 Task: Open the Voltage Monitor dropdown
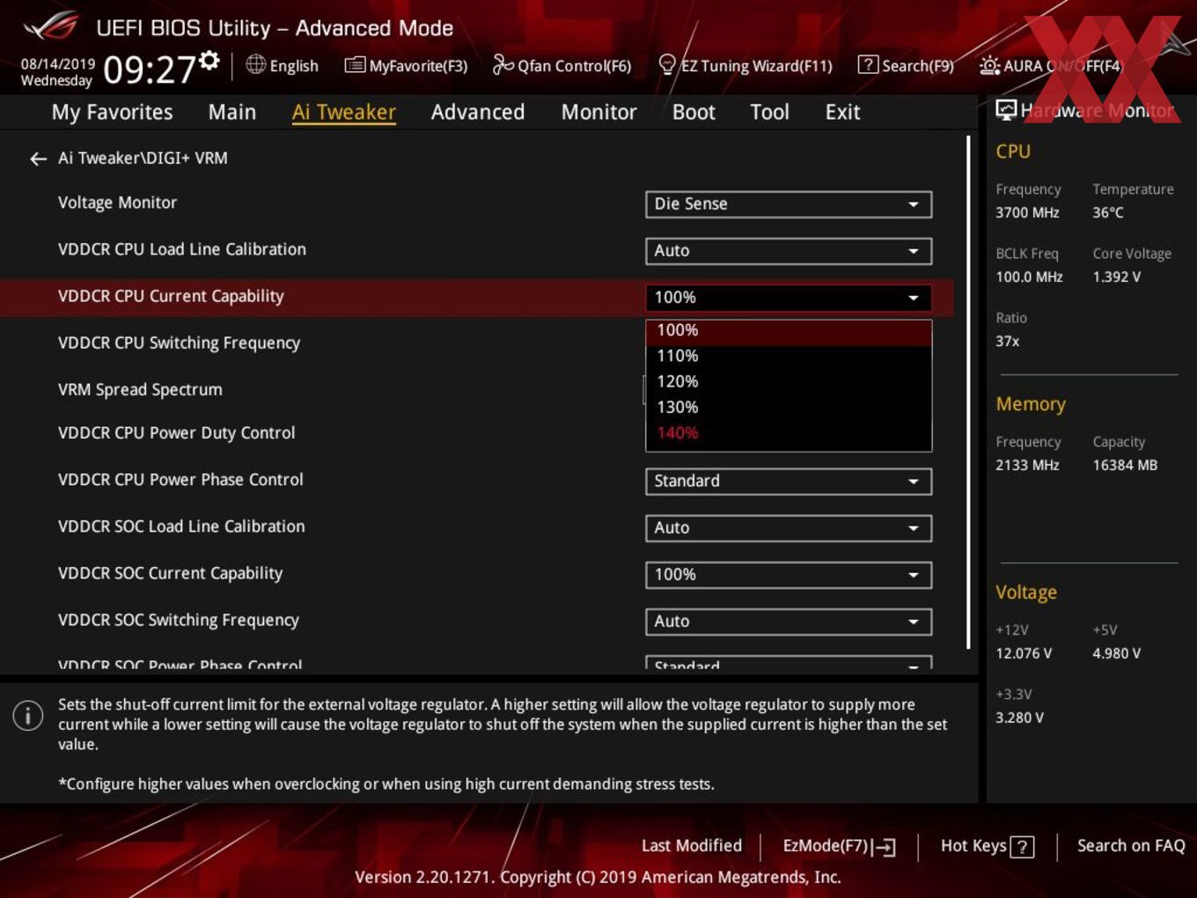tap(789, 204)
